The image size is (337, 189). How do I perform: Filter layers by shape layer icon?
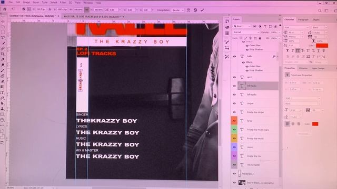270,26
